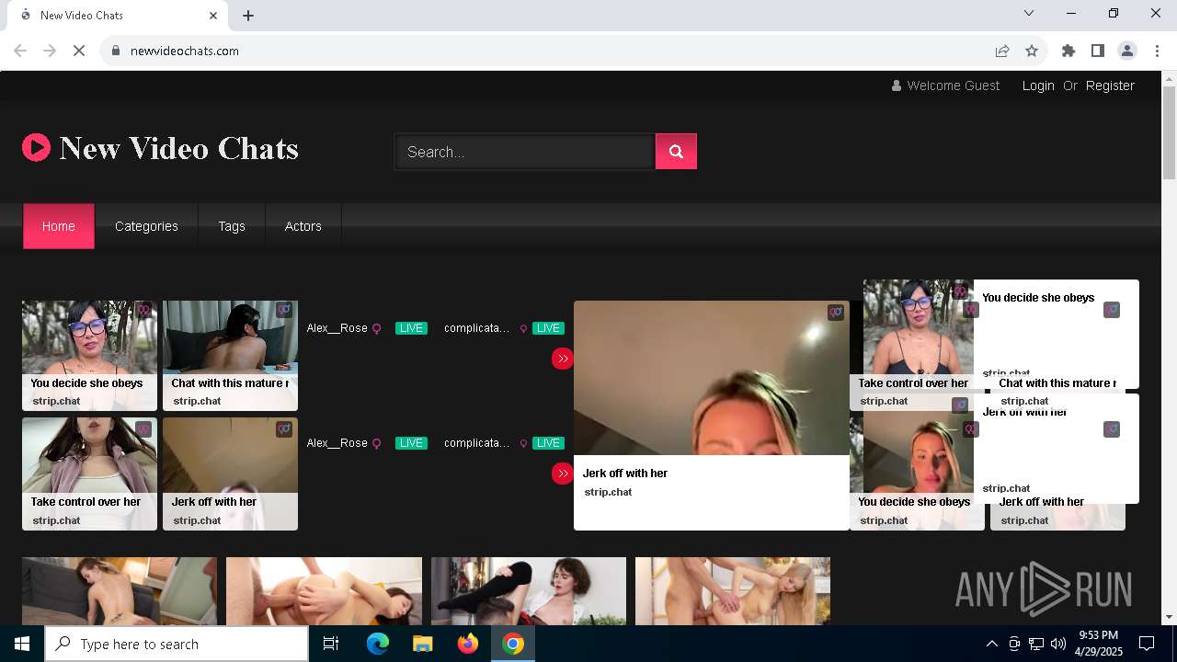Click the taskbar search box
Screen dimensions: 1177x662
(177, 644)
